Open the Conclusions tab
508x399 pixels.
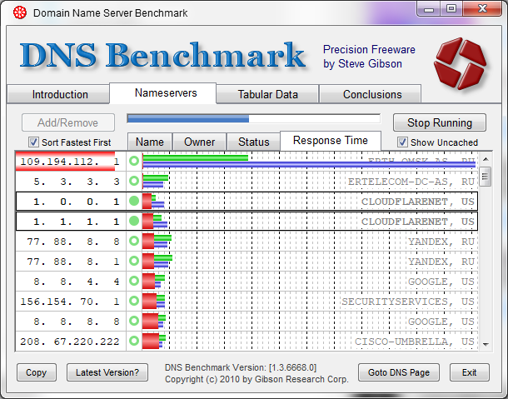[371, 94]
